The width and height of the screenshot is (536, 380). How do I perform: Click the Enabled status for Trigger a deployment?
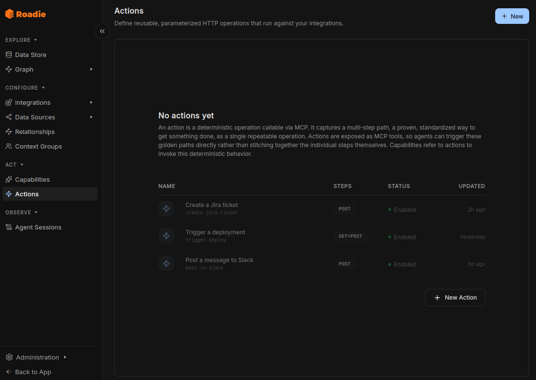(402, 237)
